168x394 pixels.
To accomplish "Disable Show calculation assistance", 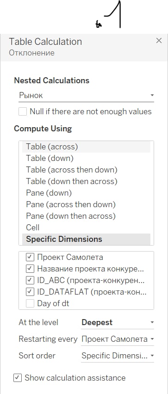I will point(17,378).
